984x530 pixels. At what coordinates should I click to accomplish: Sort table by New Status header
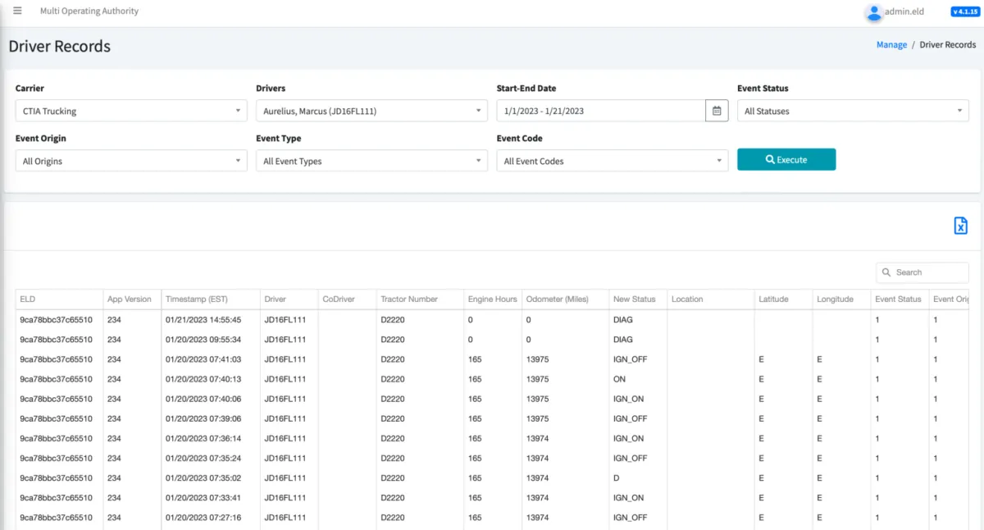pos(635,299)
